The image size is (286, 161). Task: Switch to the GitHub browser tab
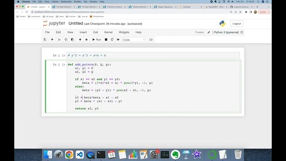(x=241, y=7)
